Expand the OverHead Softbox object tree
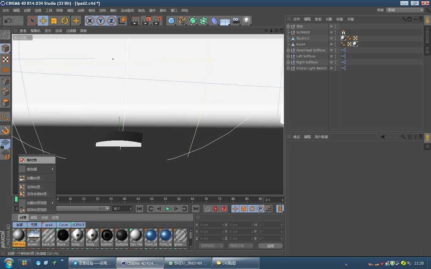The image size is (431, 269). [x=287, y=50]
